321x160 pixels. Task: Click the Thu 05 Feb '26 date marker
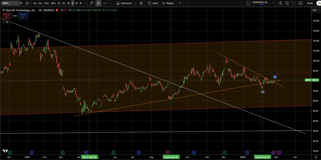(x=262, y=157)
